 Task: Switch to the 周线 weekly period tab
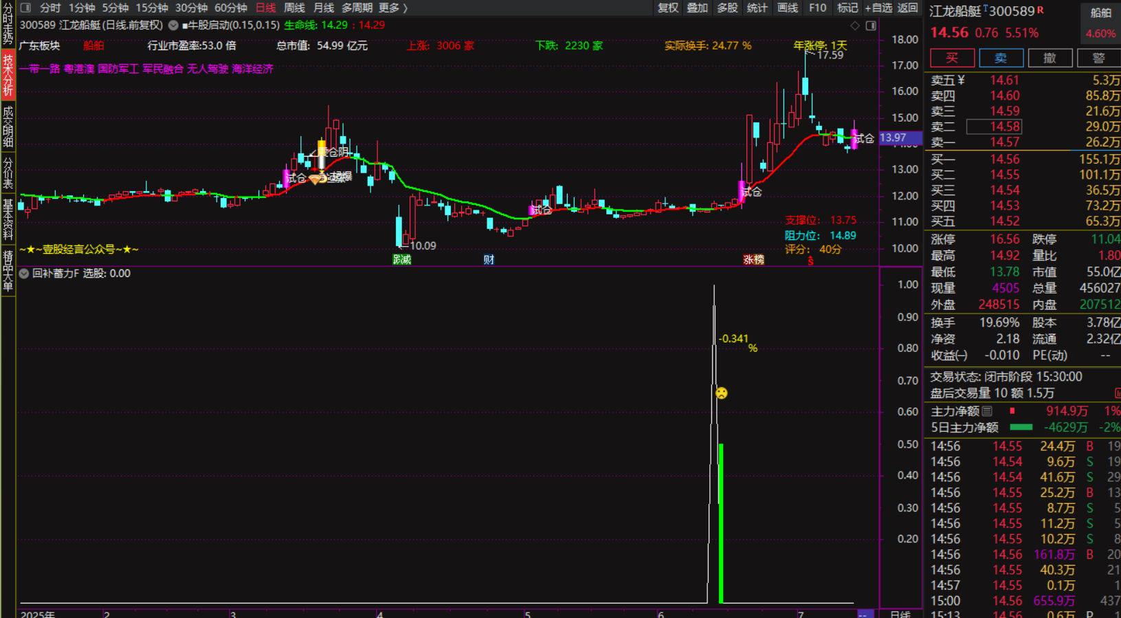[294, 8]
